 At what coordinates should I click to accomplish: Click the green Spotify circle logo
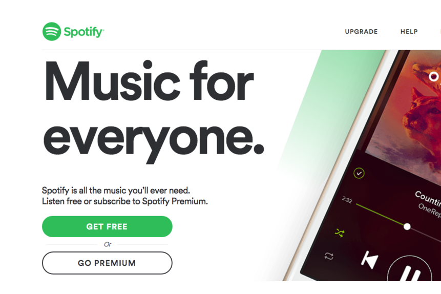pyautogui.click(x=51, y=32)
